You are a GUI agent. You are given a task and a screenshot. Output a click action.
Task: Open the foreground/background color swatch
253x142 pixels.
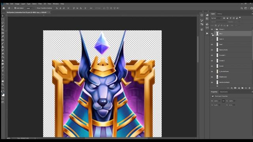pyautogui.click(x=3, y=95)
